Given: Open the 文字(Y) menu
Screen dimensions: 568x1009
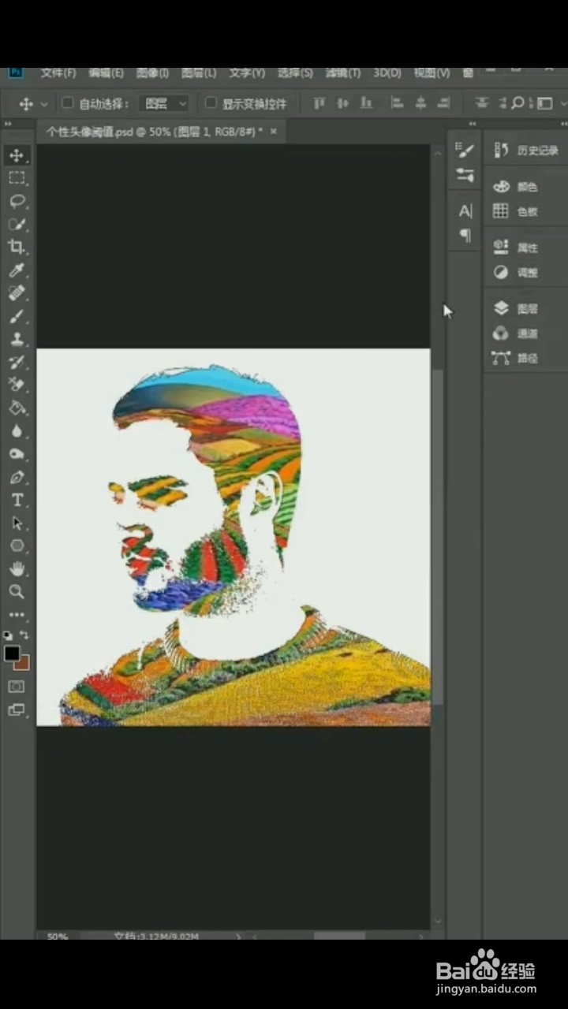Looking at the screenshot, I should [247, 73].
